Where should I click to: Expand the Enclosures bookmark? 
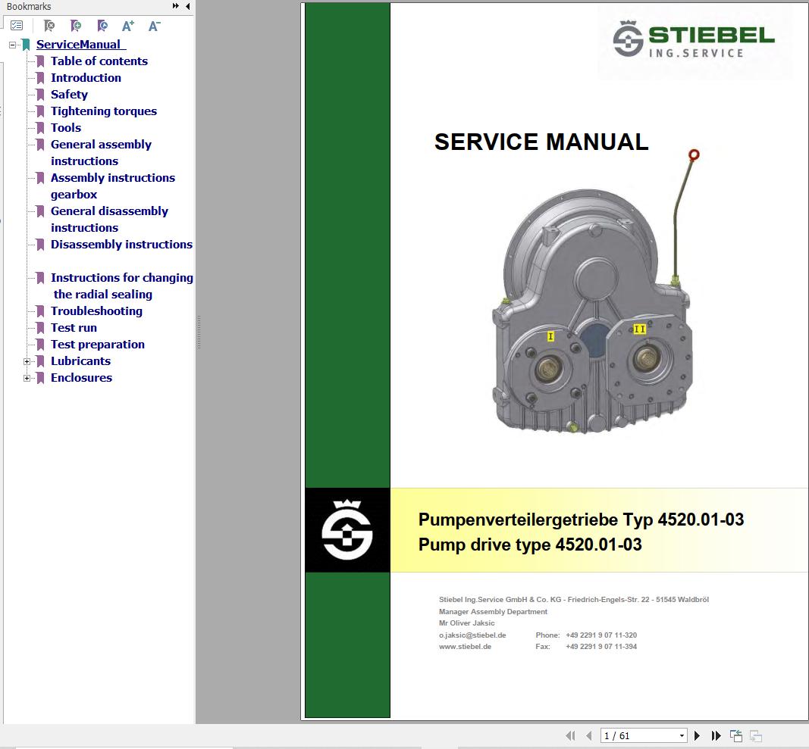pyautogui.click(x=27, y=378)
